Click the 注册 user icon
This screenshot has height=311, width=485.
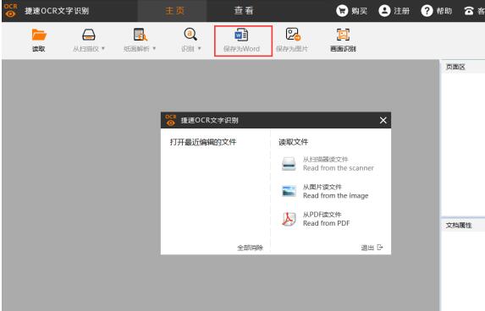[384, 11]
